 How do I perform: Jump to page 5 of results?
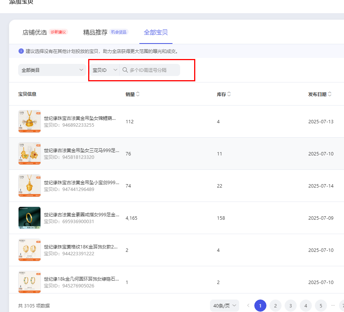[321, 305]
